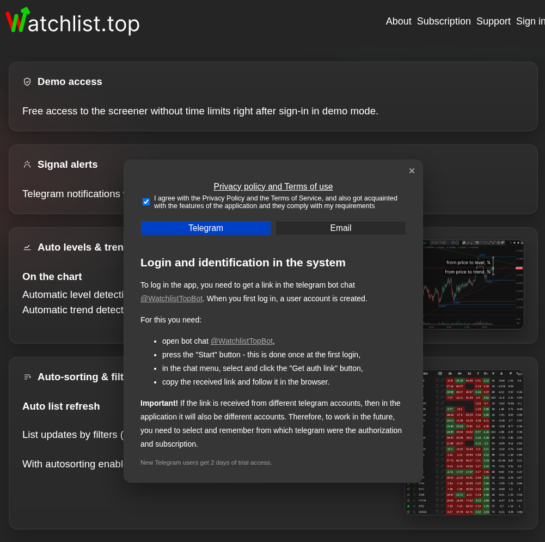Screen dimensions: 545x542
Task: Uncheck the Privacy Policy agreement checkbox
Action: (x=146, y=202)
